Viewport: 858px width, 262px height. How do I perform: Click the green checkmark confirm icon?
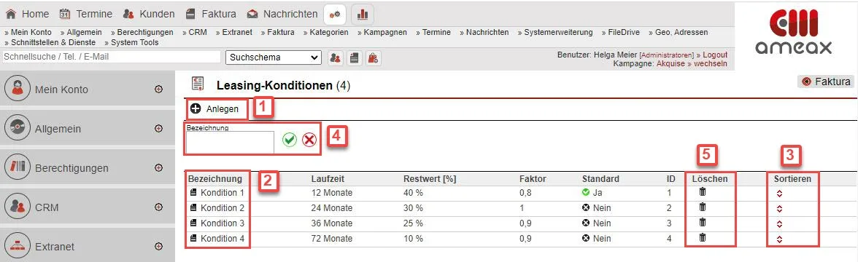pos(290,140)
